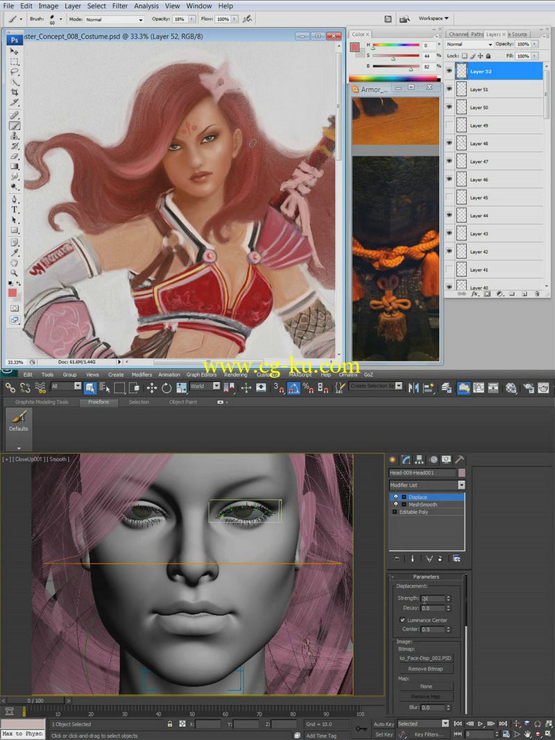This screenshot has width=555, height=740.
Task: Click Select Object tool in 3ds Max toolbar
Action: point(89,388)
